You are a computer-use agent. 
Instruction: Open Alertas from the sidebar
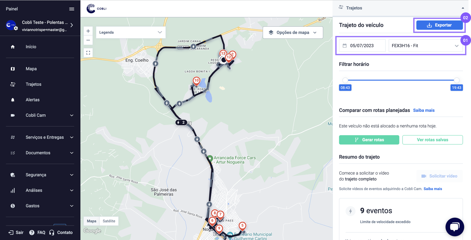(x=32, y=99)
